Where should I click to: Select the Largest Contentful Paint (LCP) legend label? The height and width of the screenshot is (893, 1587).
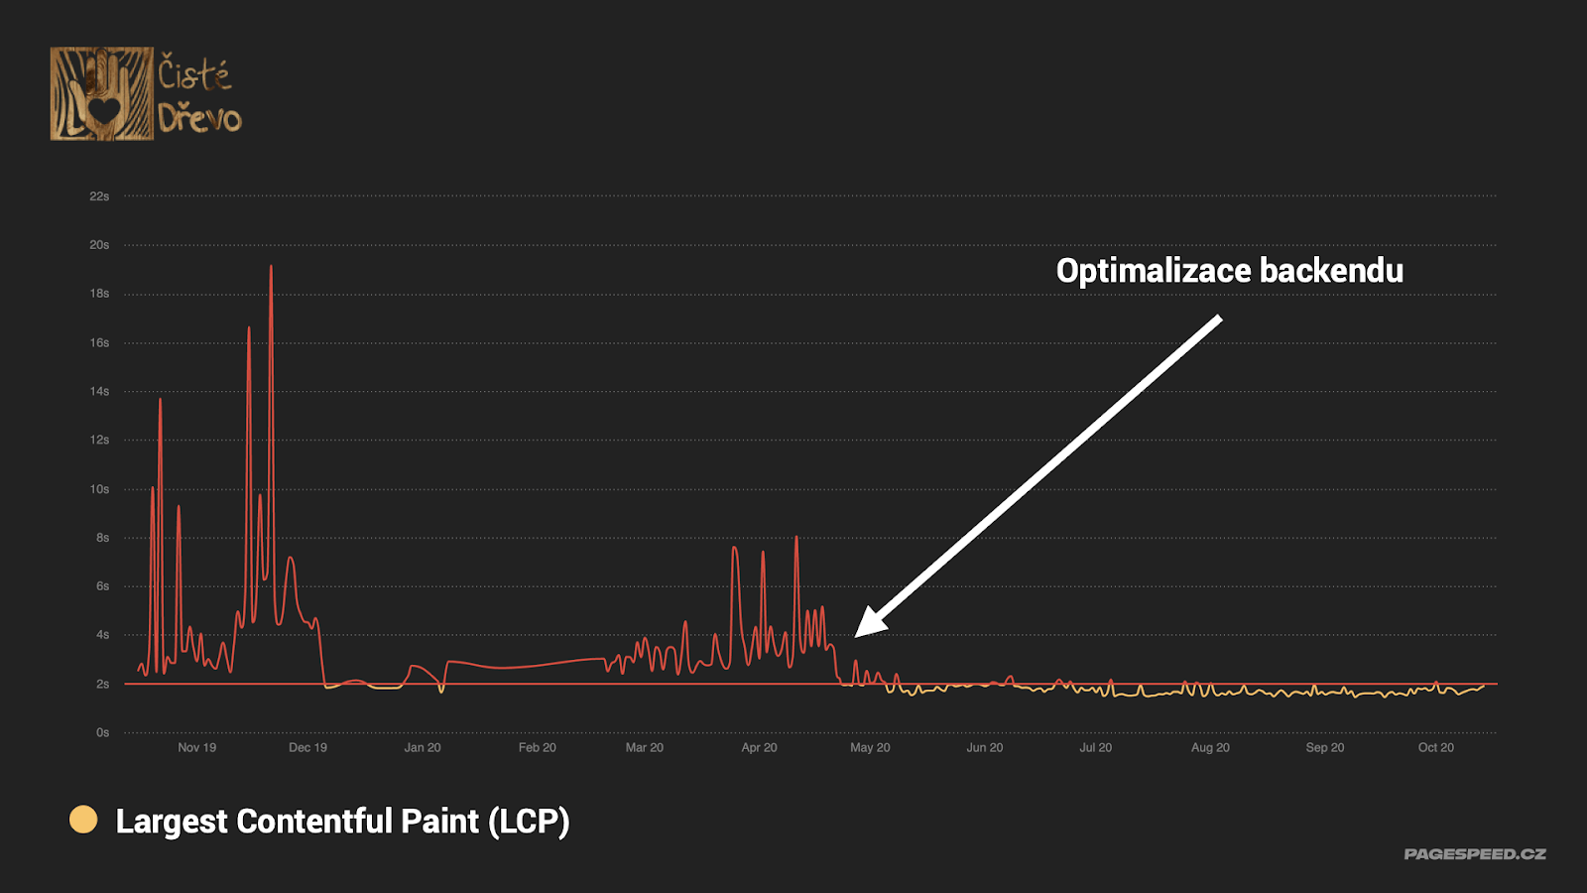(x=342, y=822)
